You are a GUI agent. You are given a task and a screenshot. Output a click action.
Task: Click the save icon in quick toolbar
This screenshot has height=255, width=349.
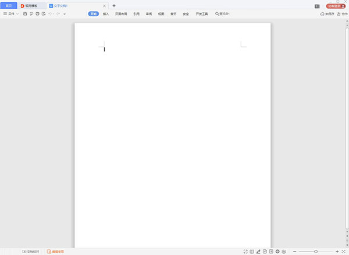point(25,13)
